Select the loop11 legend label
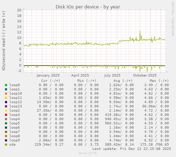This screenshot has width=176, height=157. coord(16,98)
